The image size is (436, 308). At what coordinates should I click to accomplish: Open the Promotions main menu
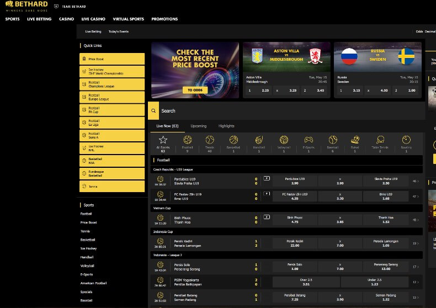(x=164, y=19)
